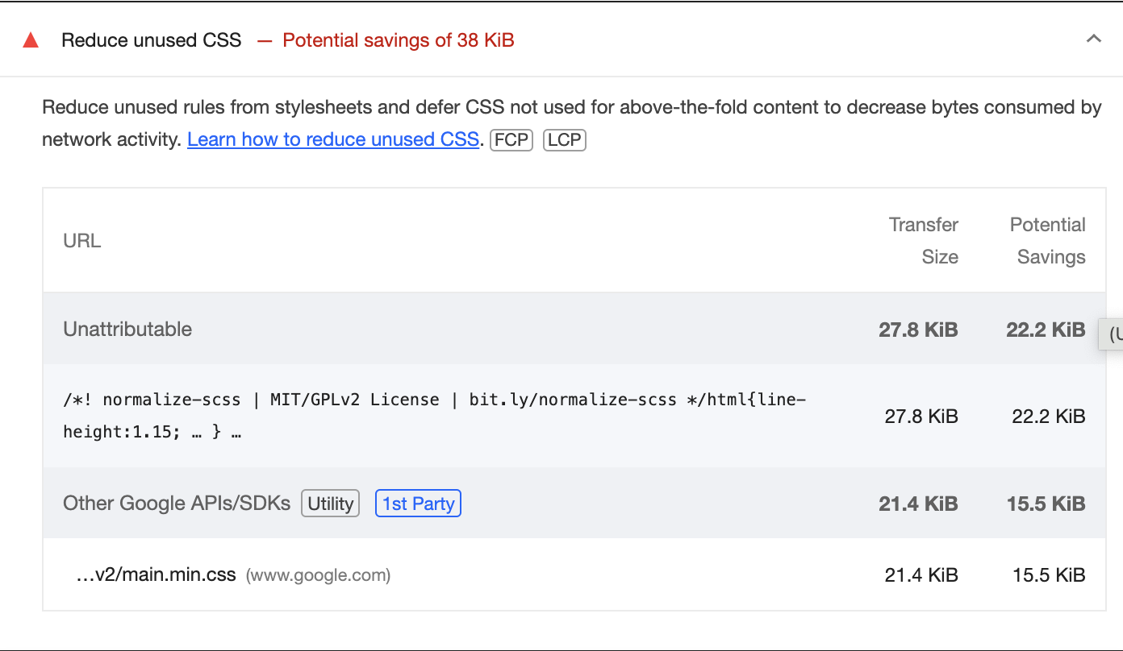Click the partially visible tooltip at right edge

click(1113, 333)
